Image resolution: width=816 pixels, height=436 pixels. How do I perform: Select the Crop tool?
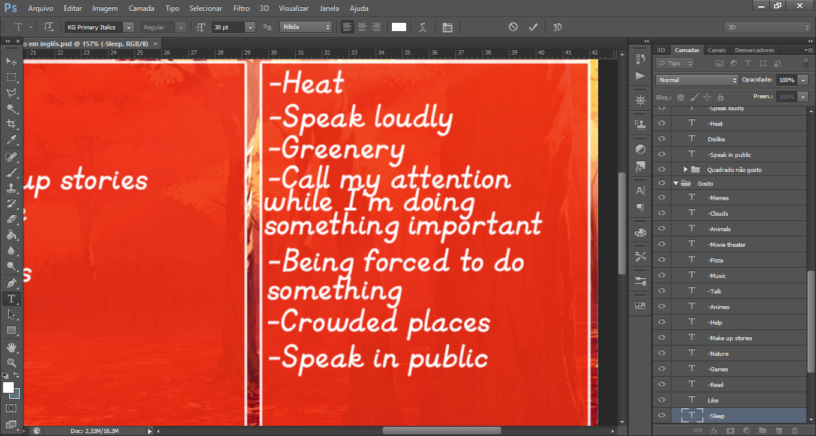11,124
